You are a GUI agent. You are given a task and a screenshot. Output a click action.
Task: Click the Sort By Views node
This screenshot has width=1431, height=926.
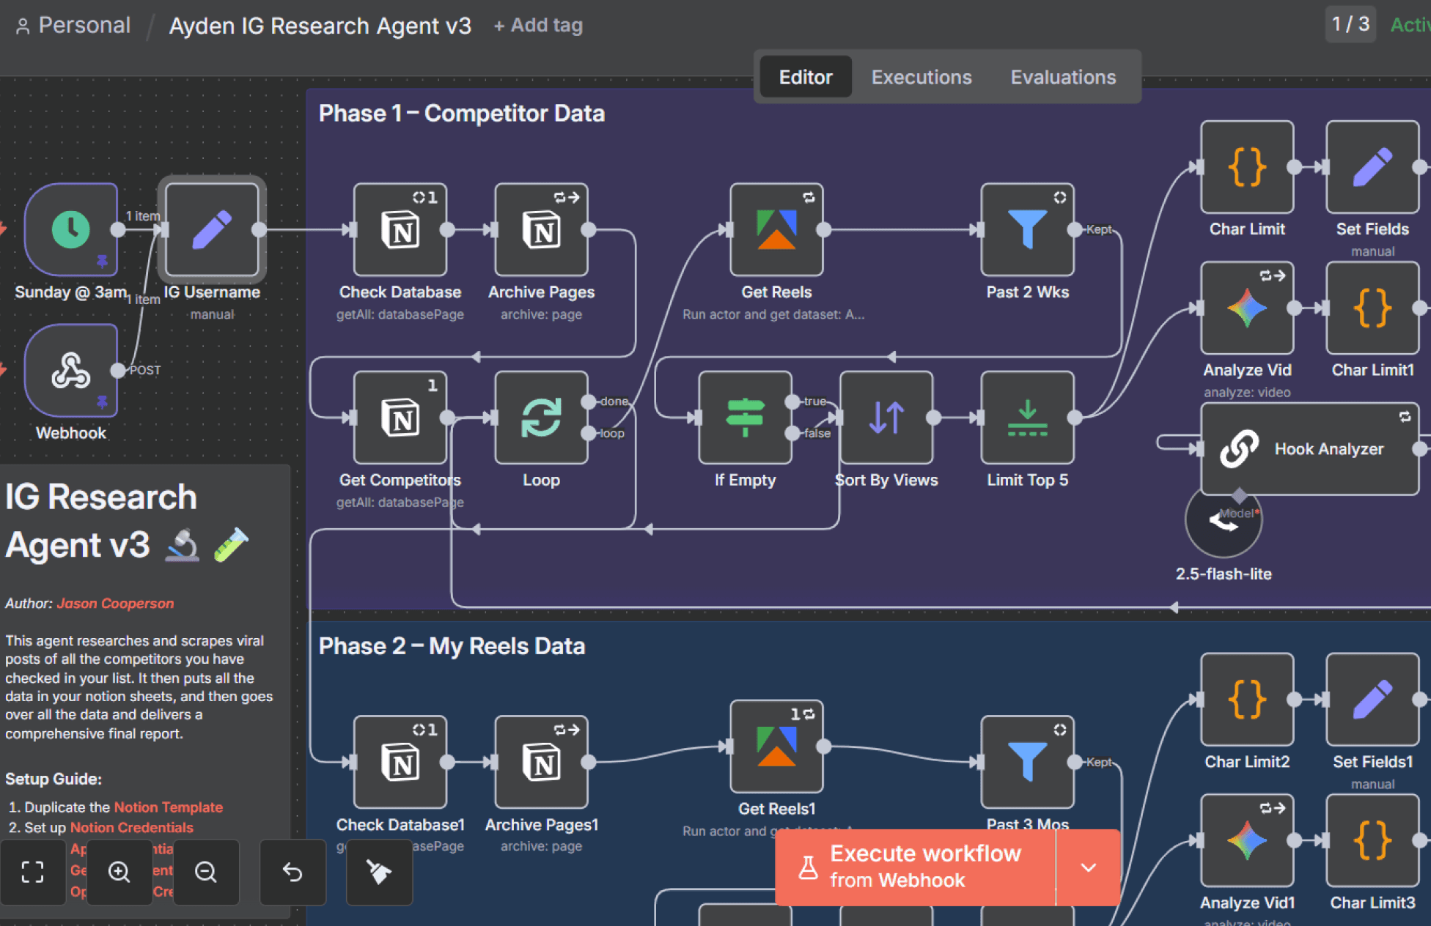click(x=886, y=417)
